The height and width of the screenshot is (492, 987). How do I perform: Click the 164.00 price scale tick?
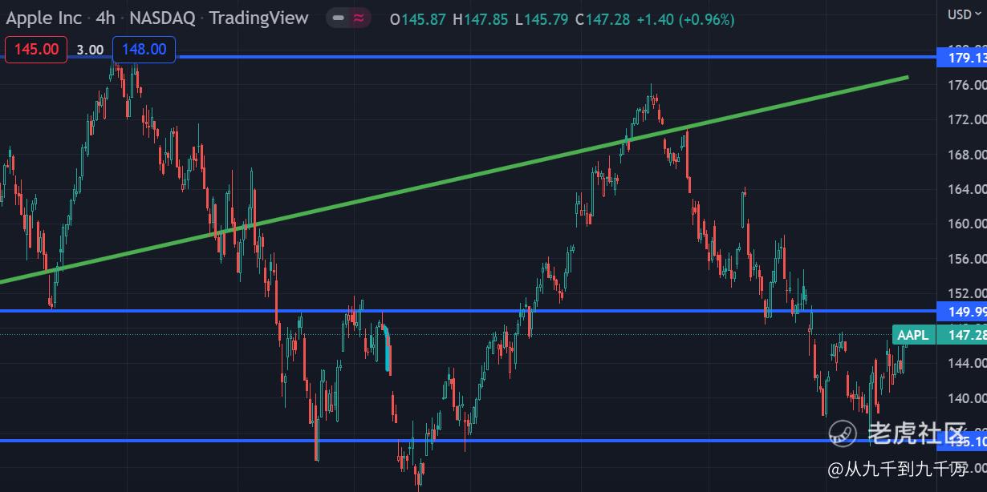coord(967,189)
